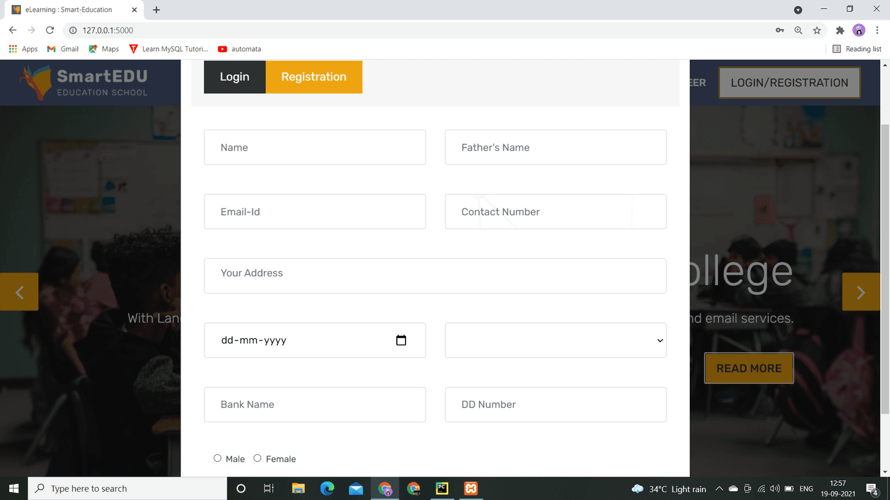Open XAMPP from the taskbar
Image resolution: width=890 pixels, height=500 pixels.
pos(471,488)
